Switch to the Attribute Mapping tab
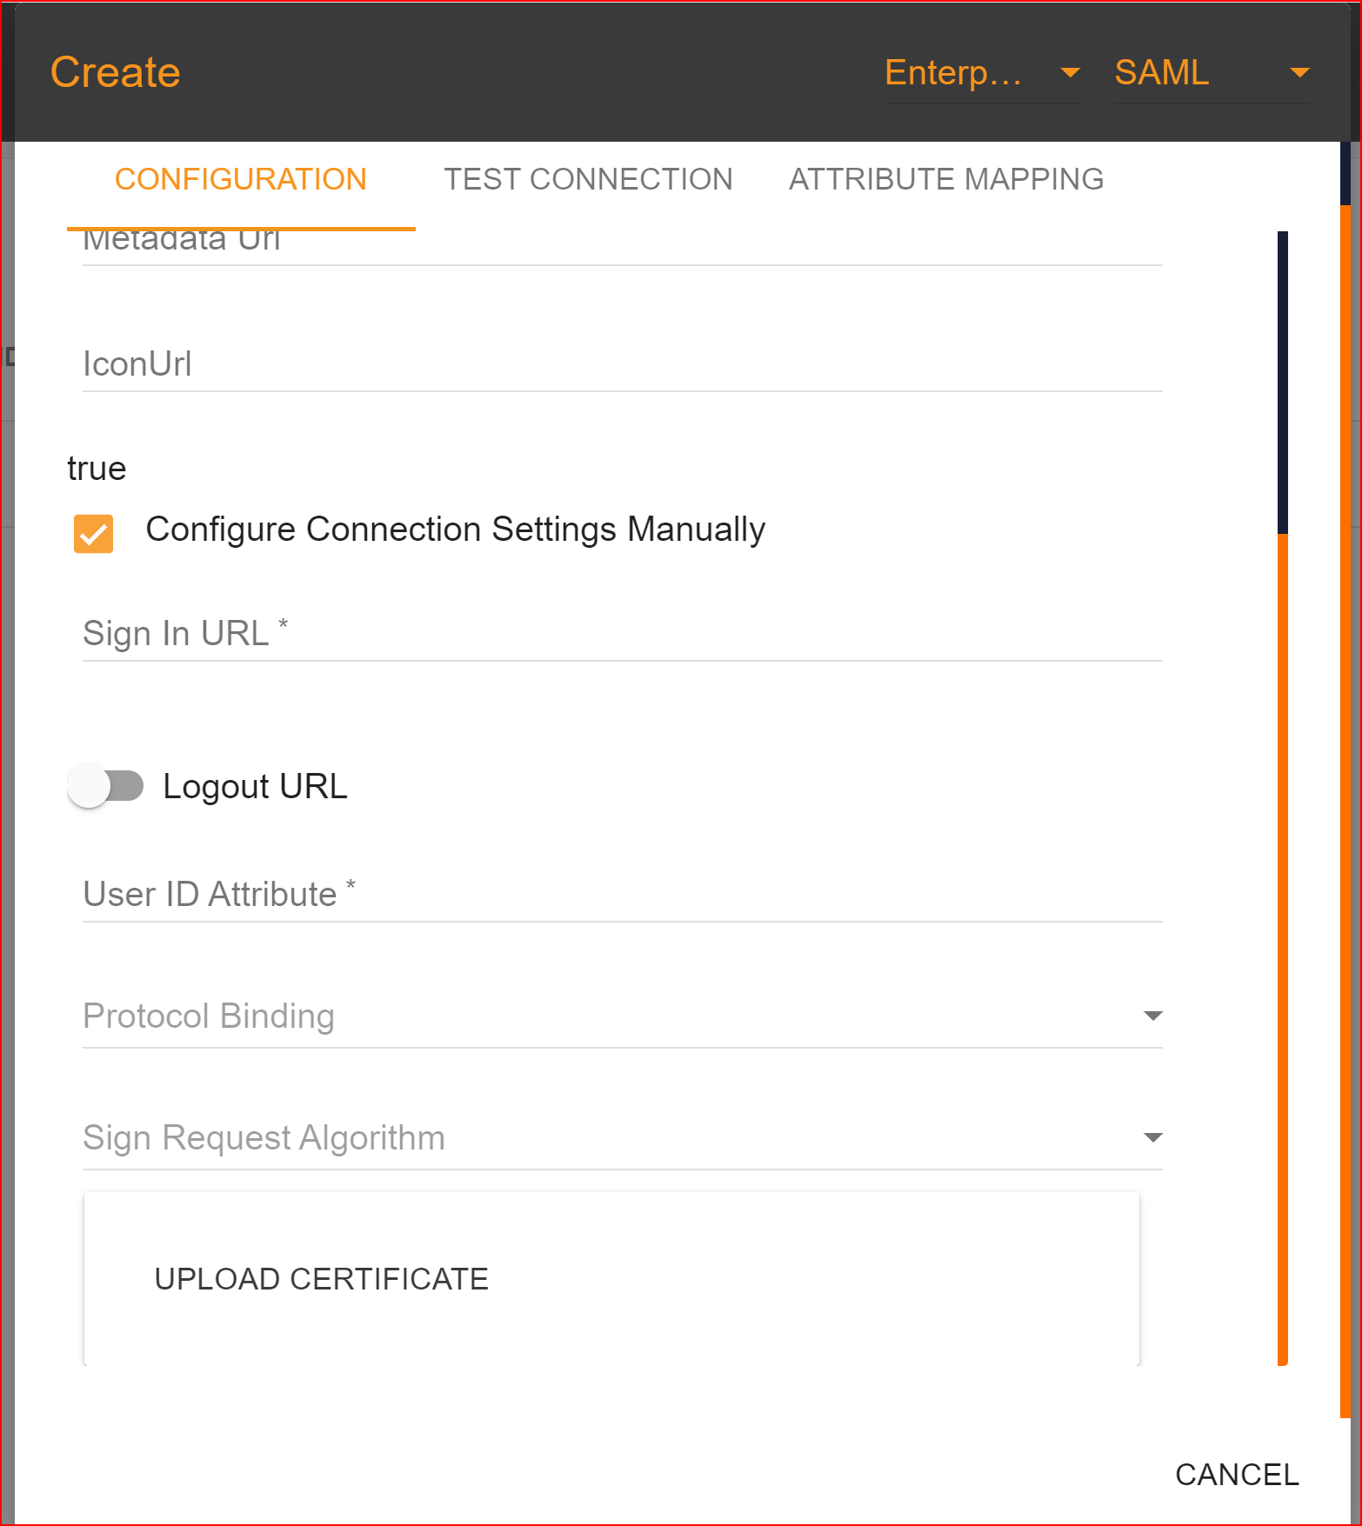1362x1526 pixels. [x=946, y=179]
